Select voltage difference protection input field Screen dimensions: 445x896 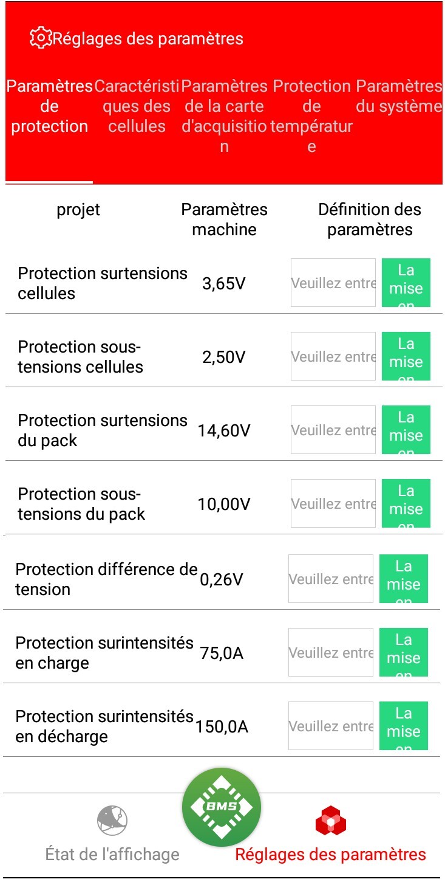click(x=331, y=579)
